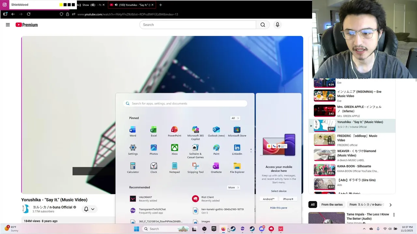Click the Start menu search box
Viewport: 417px width, 234px height.
click(x=185, y=103)
